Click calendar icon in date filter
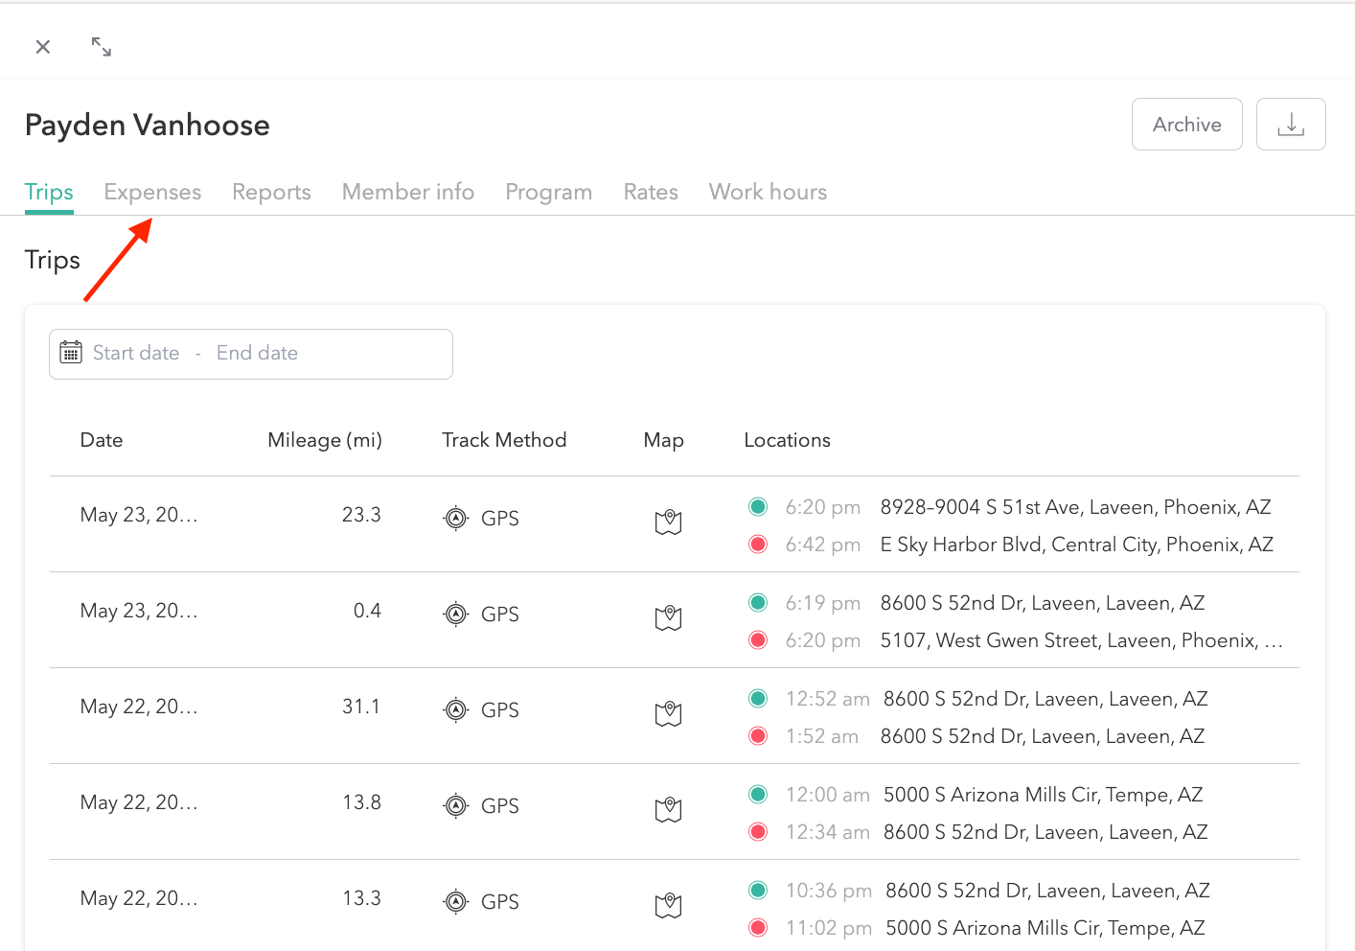Image resolution: width=1355 pixels, height=951 pixels. (x=71, y=353)
